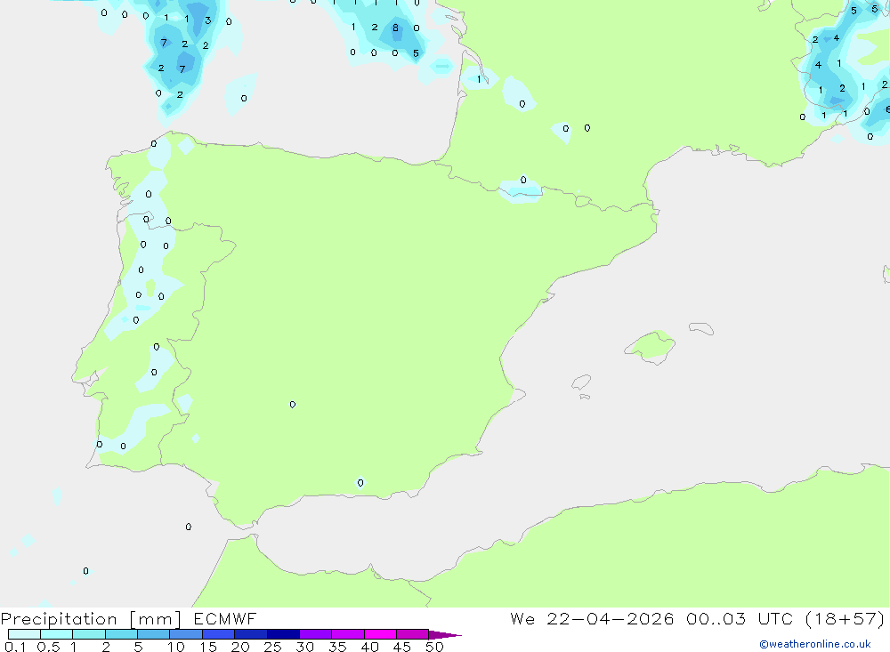This screenshot has height=652, width=890.
Task: Click the '00..03 UTC' time range text
Action: (739, 618)
